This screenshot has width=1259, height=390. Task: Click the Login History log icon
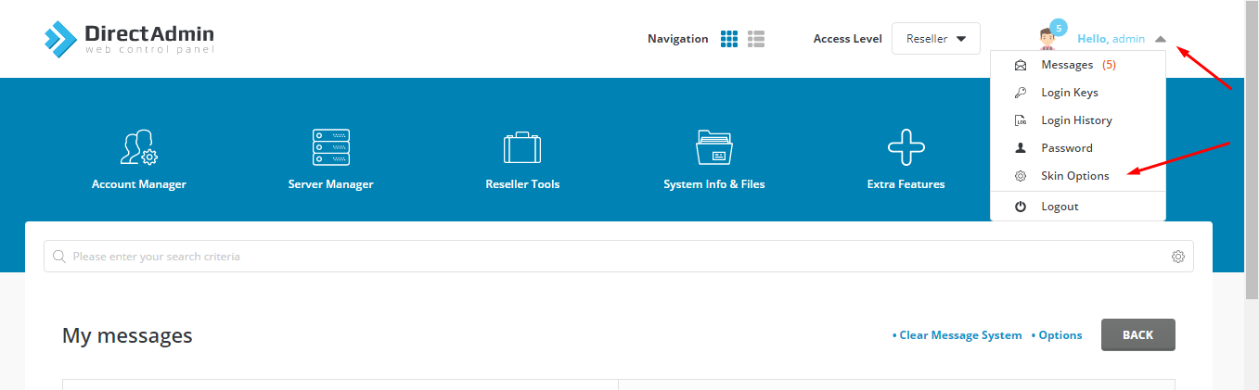tap(1021, 120)
